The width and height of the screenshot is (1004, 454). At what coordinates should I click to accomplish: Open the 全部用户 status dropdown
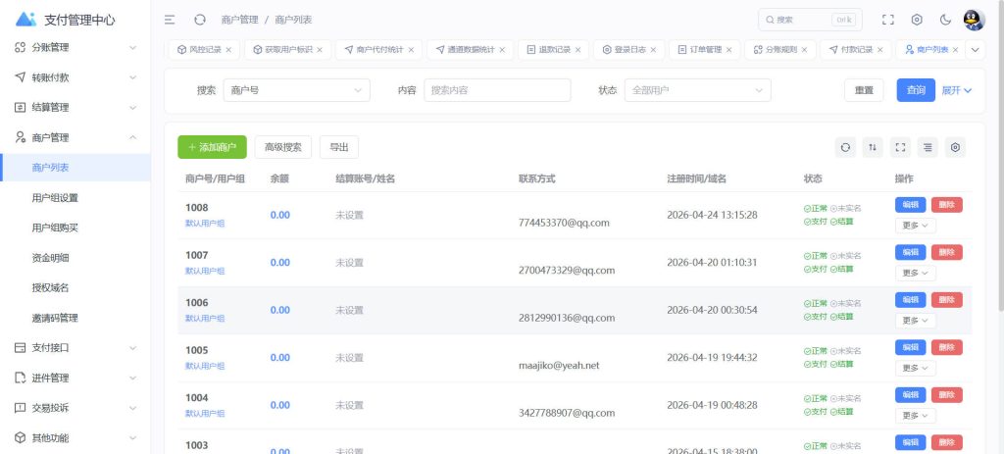click(x=697, y=90)
